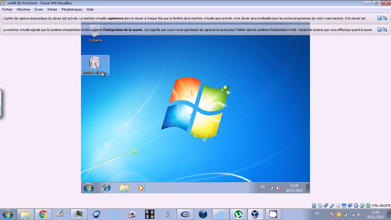Hide keyboard capture message permanently
The width and height of the screenshot is (391, 220).
(385, 18)
